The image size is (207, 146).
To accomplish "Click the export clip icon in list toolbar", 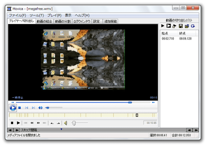I will 174,26.
